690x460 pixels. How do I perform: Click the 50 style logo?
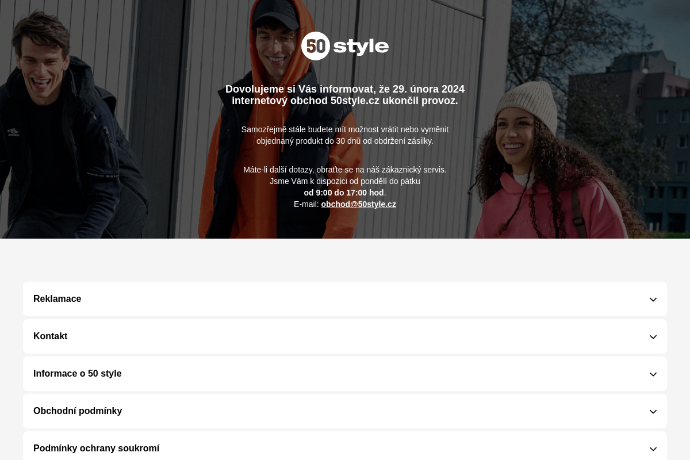345,46
